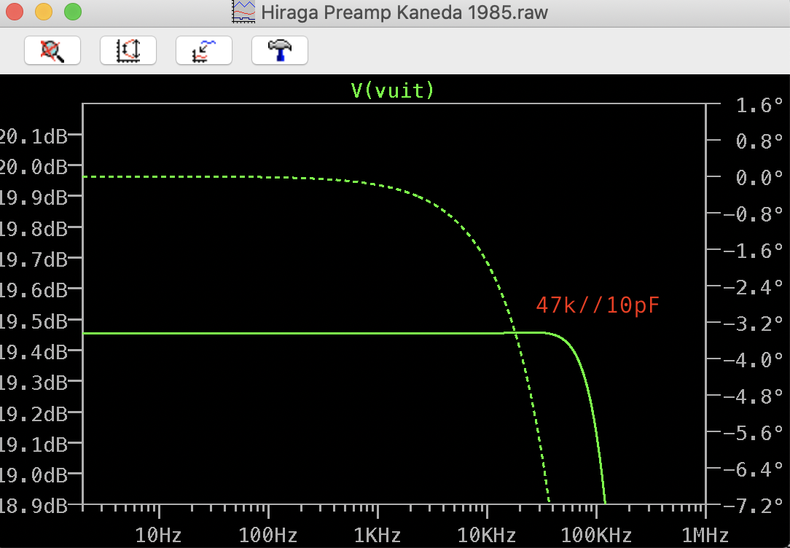Click the 1.6° phase axis label
This screenshot has width=790, height=548.
[759, 105]
